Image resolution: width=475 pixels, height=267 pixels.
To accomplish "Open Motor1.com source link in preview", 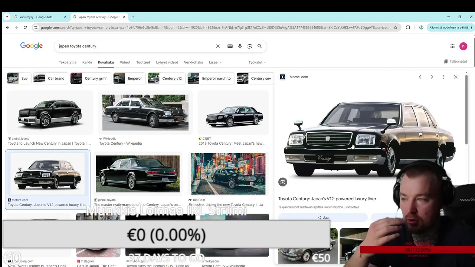I will coord(294,77).
